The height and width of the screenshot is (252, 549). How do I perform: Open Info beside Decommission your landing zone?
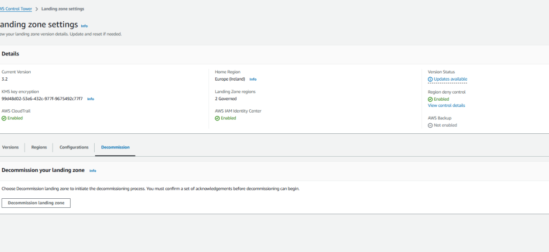pos(93,171)
